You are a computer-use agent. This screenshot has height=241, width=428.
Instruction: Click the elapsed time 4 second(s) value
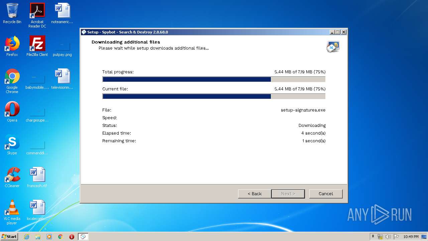point(313,133)
